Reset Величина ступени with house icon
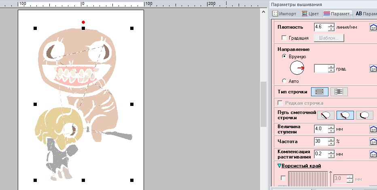 coord(373,129)
